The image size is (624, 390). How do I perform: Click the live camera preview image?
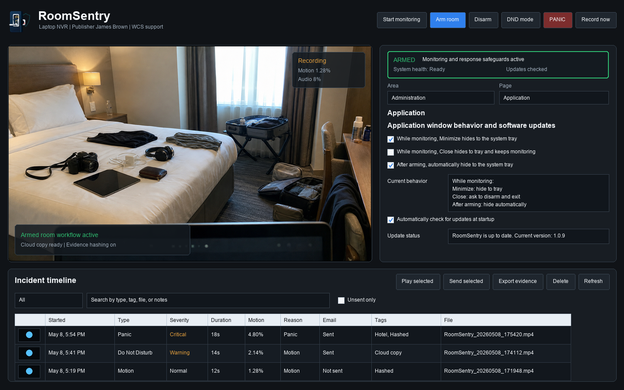coord(190,154)
